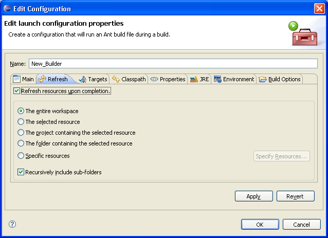Image resolution: width=328 pixels, height=238 pixels.
Task: Click the Eclipse icon in title bar
Action: point(7,8)
